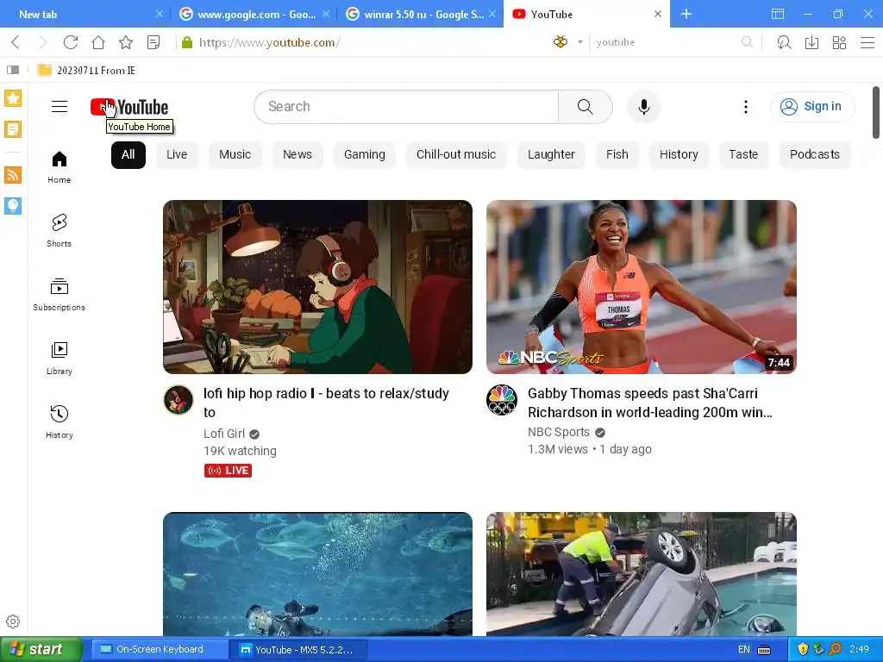Viewport: 883px width, 662px height.
Task: Select the All filter chip
Action: click(x=128, y=155)
